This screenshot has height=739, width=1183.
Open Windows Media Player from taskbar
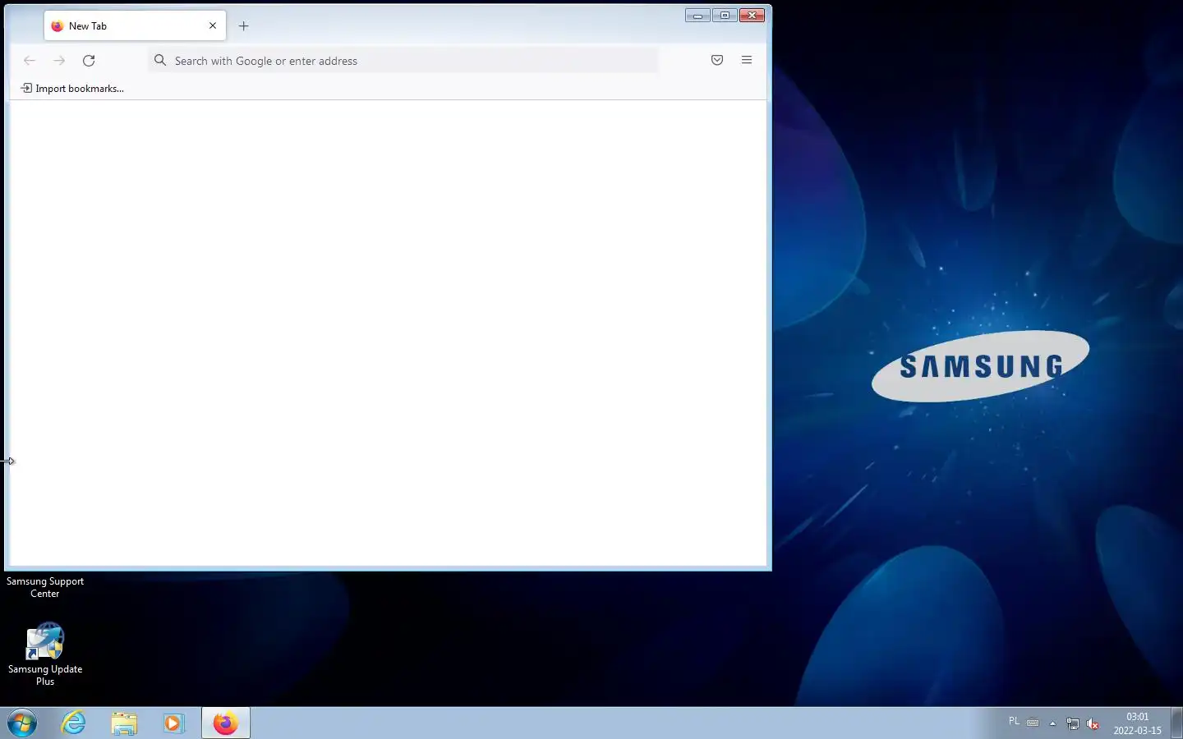173,723
